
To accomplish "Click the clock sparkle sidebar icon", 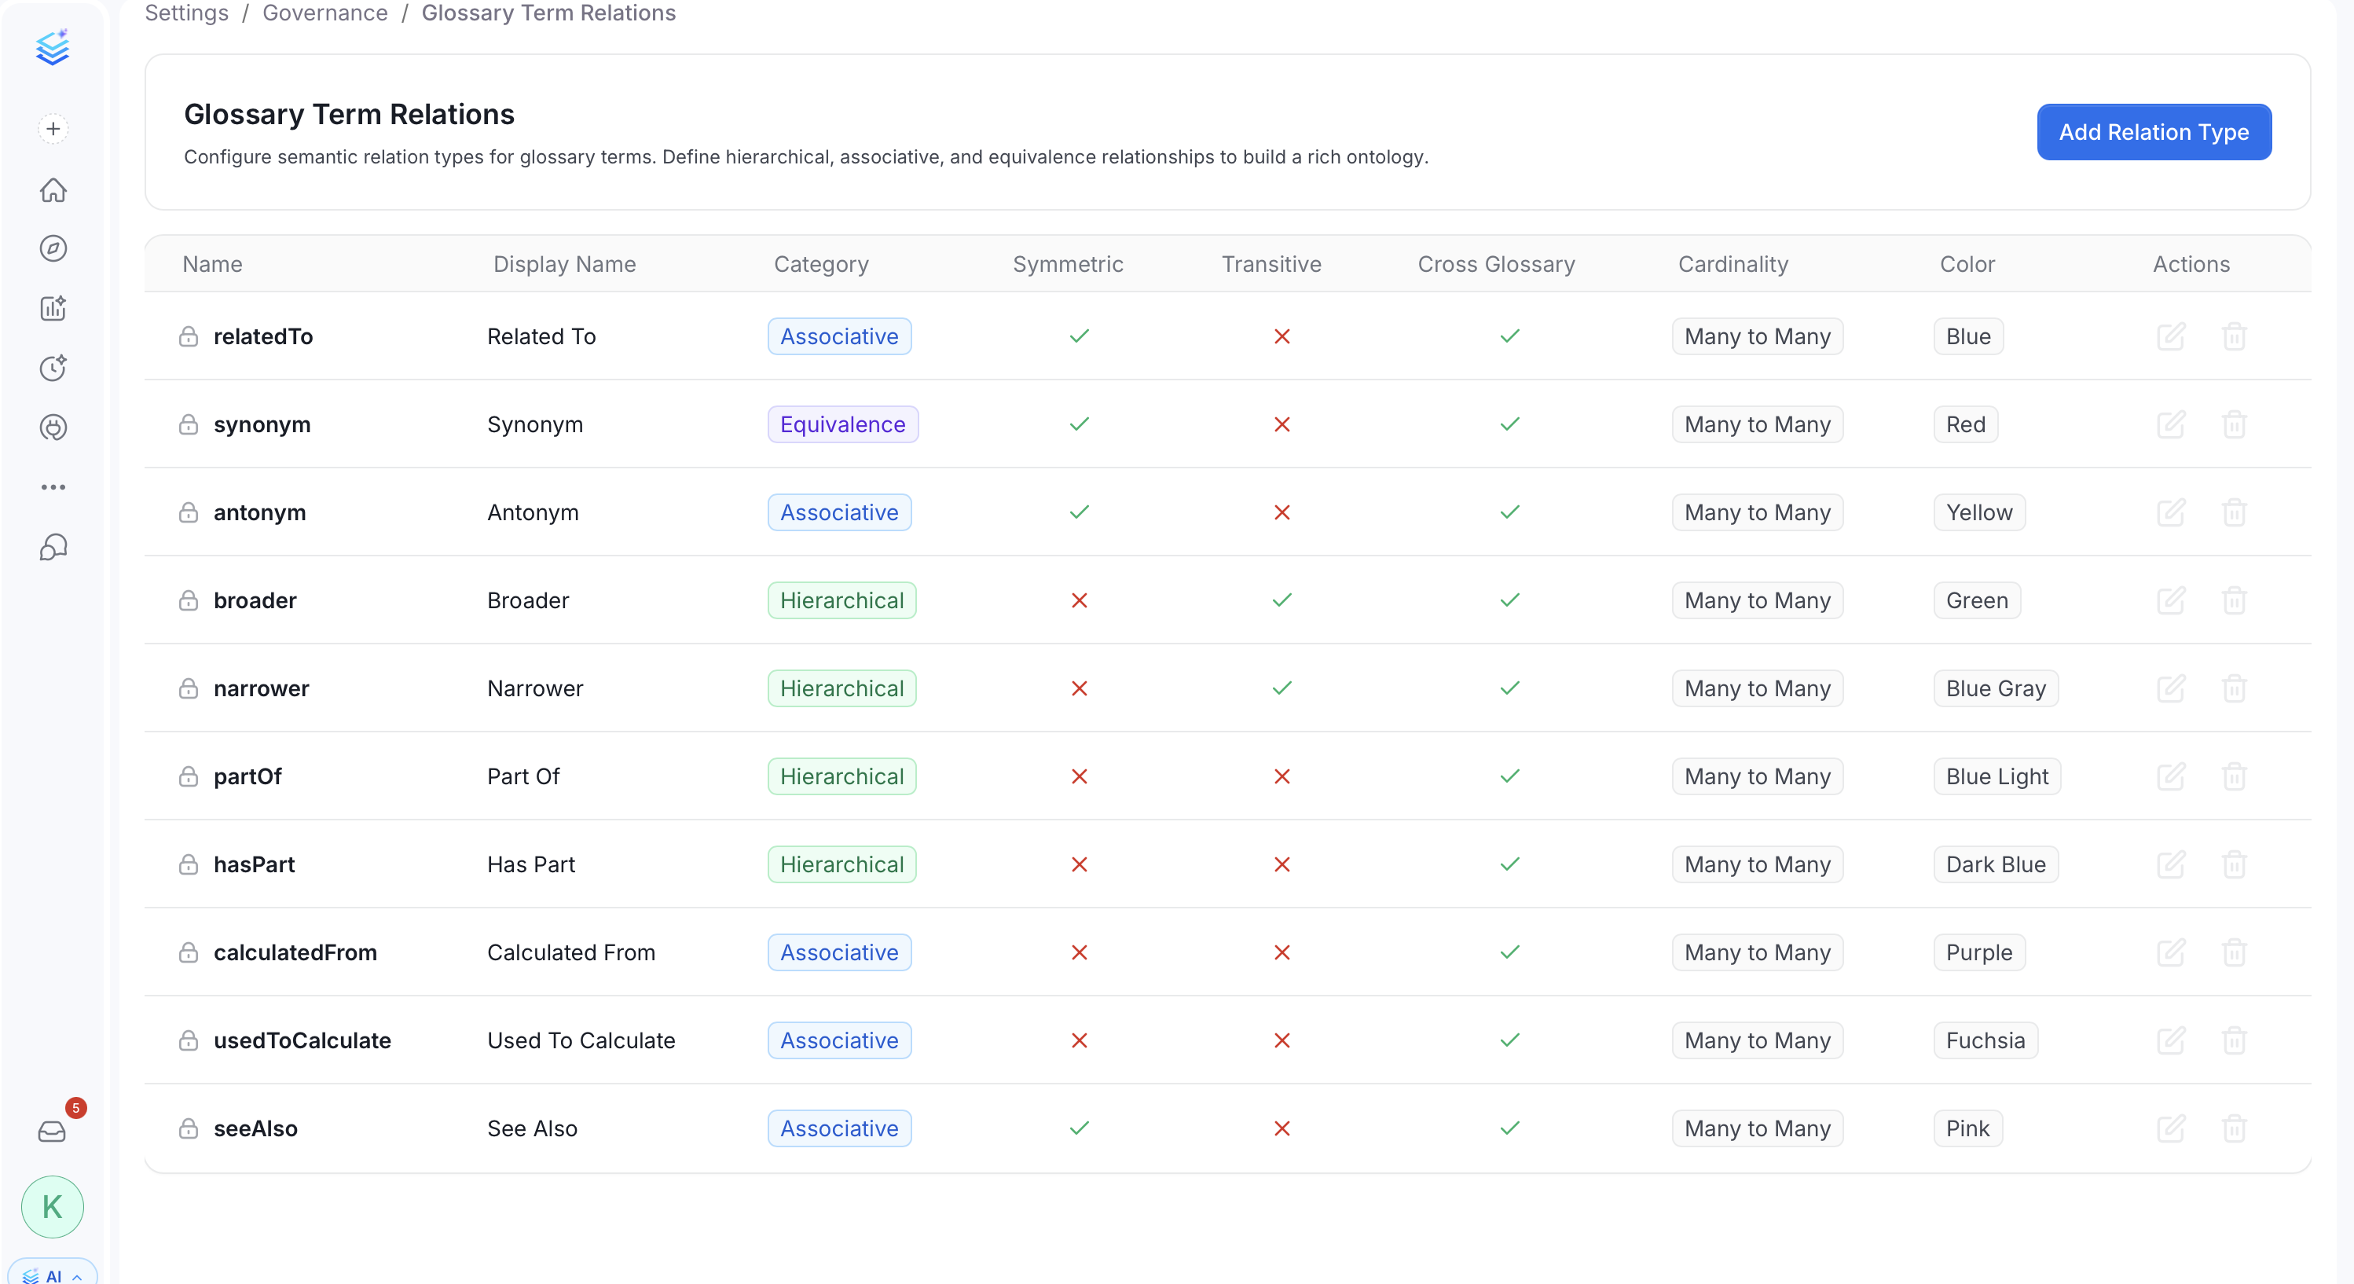I will point(53,368).
